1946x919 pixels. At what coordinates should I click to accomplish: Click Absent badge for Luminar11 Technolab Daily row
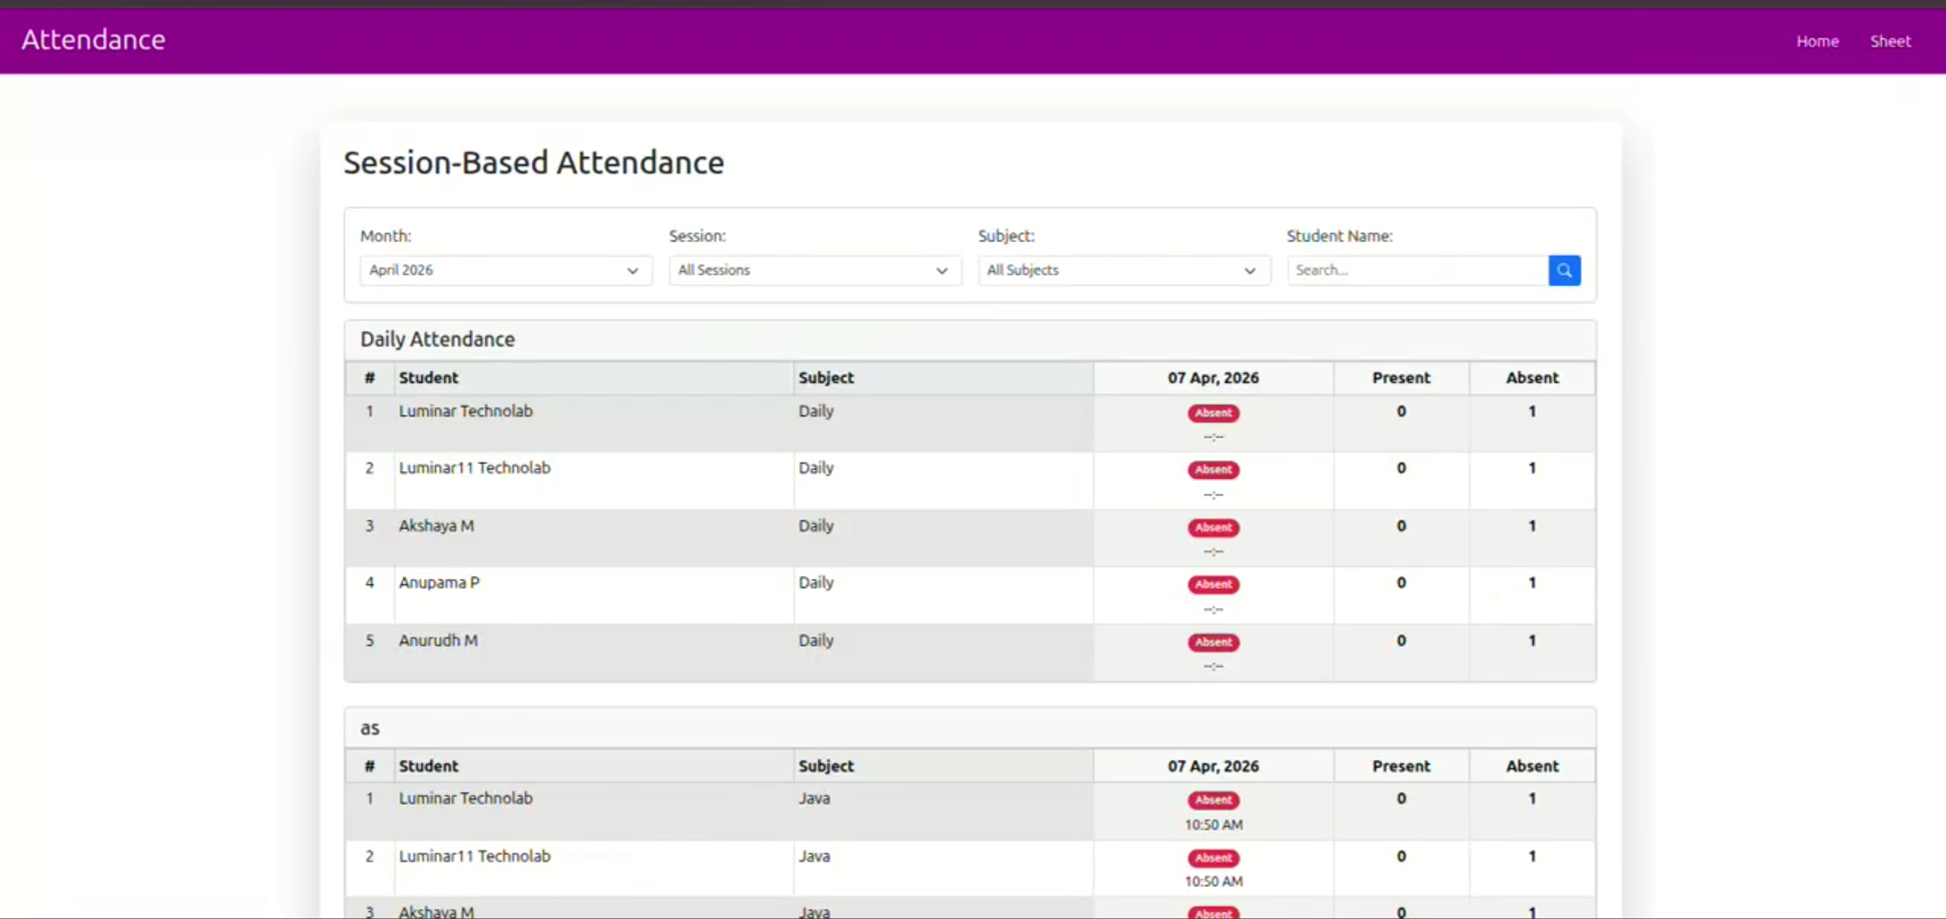coord(1213,470)
